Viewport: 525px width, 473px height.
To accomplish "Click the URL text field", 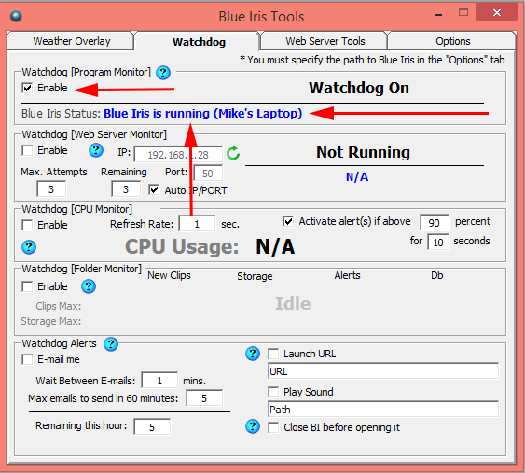I will point(383,371).
